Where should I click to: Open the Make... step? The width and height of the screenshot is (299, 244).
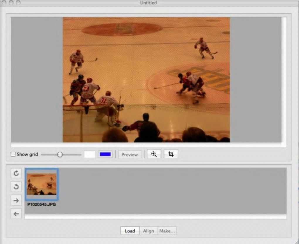[167, 231]
